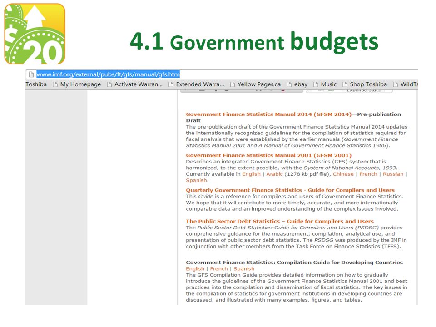
Task: Click the '4.1 Government budgets' slide title
Action: coord(254,42)
